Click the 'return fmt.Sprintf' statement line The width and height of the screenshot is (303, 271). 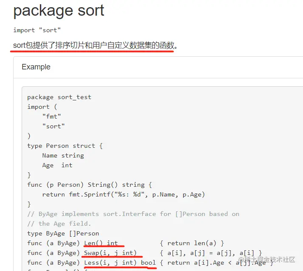click(x=123, y=194)
